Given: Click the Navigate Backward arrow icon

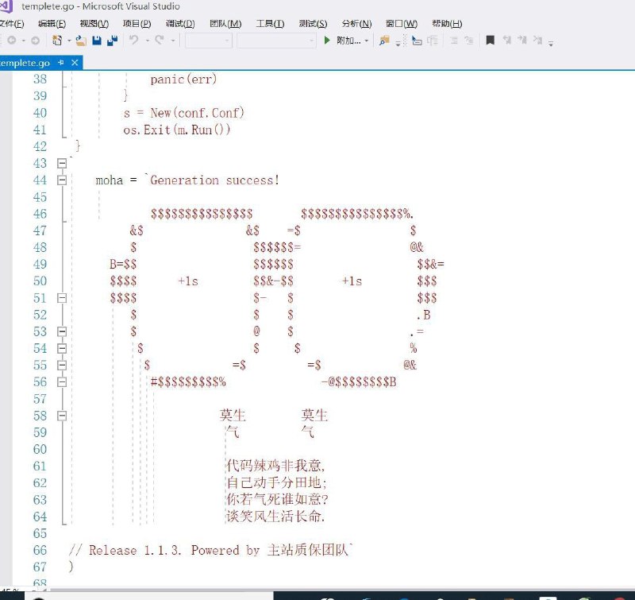Looking at the screenshot, I should tap(13, 41).
